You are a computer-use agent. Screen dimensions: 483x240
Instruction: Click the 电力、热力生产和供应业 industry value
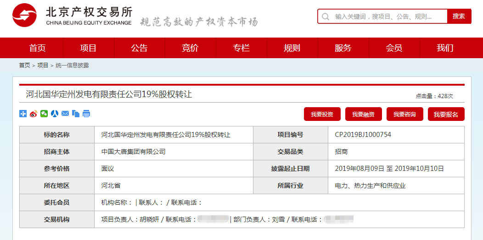370,185
